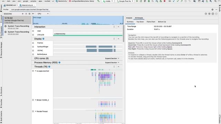
Task: Collapse the Threads section chevron
Action: tap(118, 66)
